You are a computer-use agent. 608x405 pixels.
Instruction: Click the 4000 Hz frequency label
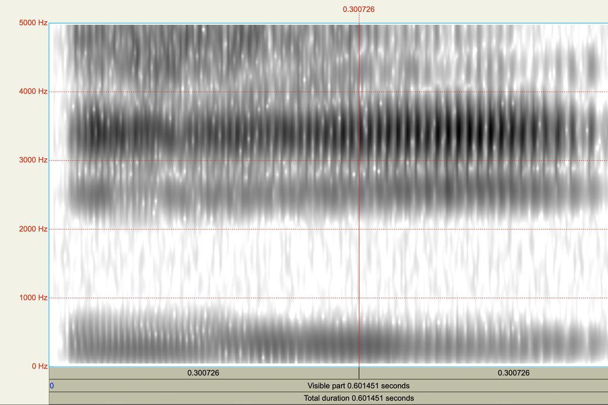tap(33, 92)
